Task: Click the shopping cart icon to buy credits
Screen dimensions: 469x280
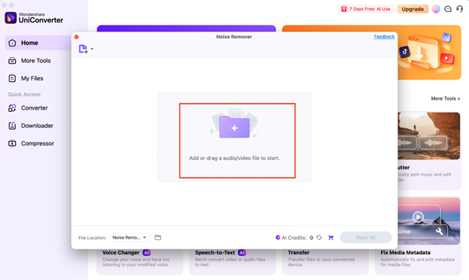Action: [331, 237]
